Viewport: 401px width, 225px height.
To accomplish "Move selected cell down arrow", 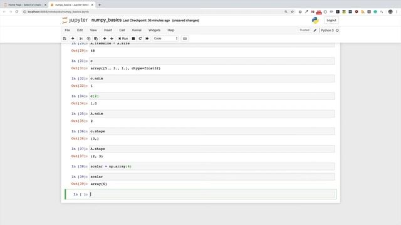I will click(x=112, y=39).
